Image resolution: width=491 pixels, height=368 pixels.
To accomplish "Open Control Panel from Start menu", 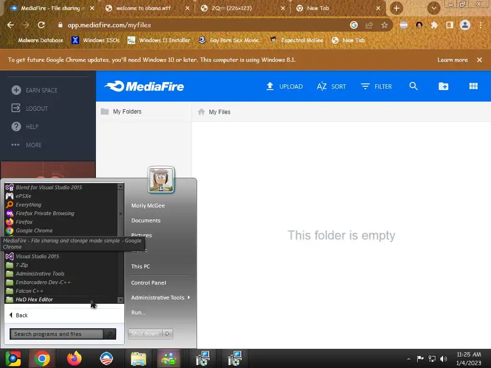I will 149,283.
